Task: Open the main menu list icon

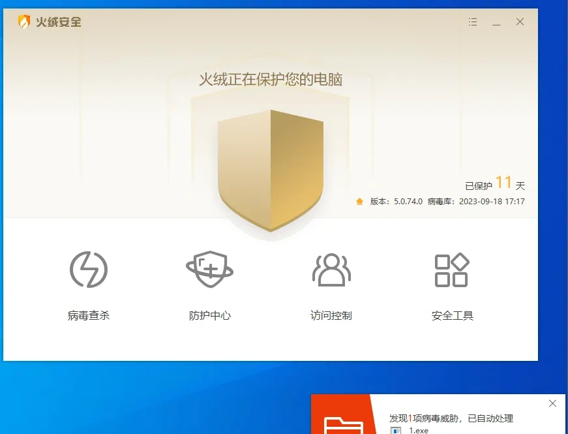Action: [x=473, y=22]
